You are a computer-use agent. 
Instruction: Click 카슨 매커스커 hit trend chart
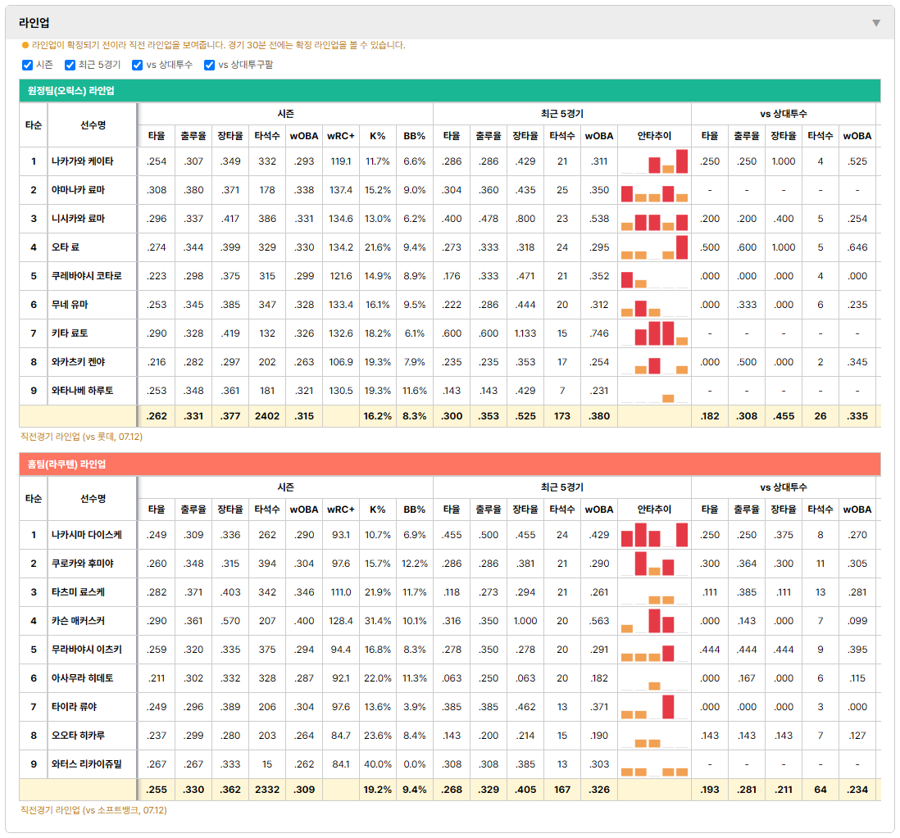pyautogui.click(x=654, y=621)
